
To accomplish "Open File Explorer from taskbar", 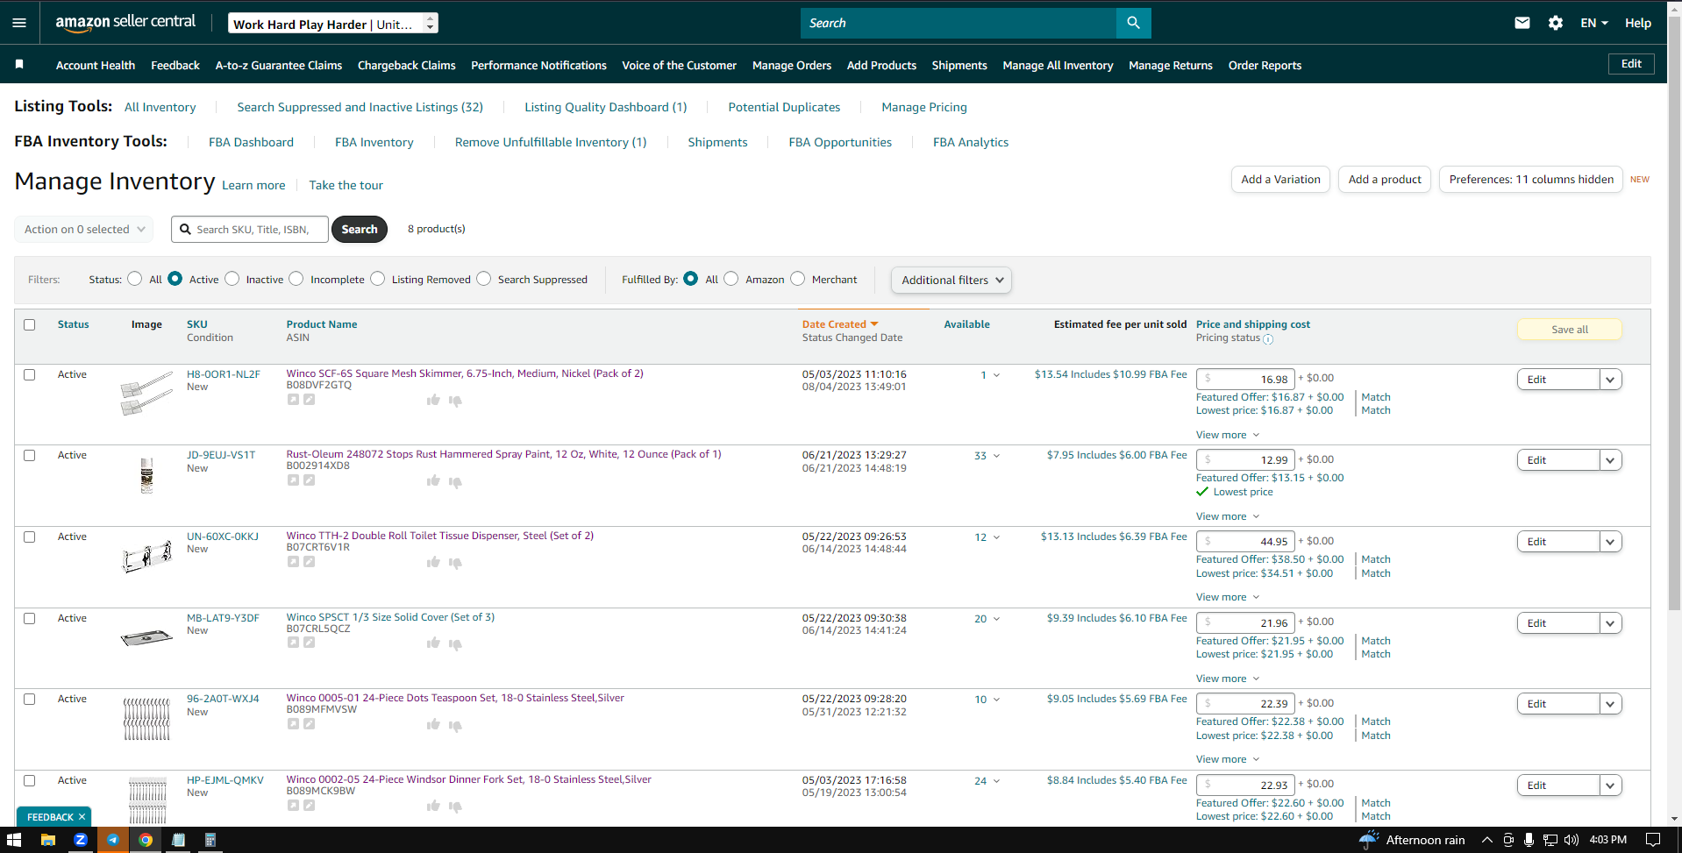I will pos(48,840).
